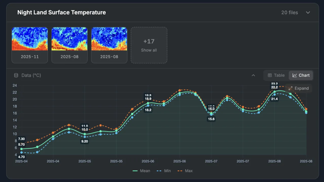Click the 9.20 min data label
This screenshot has height=182, width=324.
84,141
